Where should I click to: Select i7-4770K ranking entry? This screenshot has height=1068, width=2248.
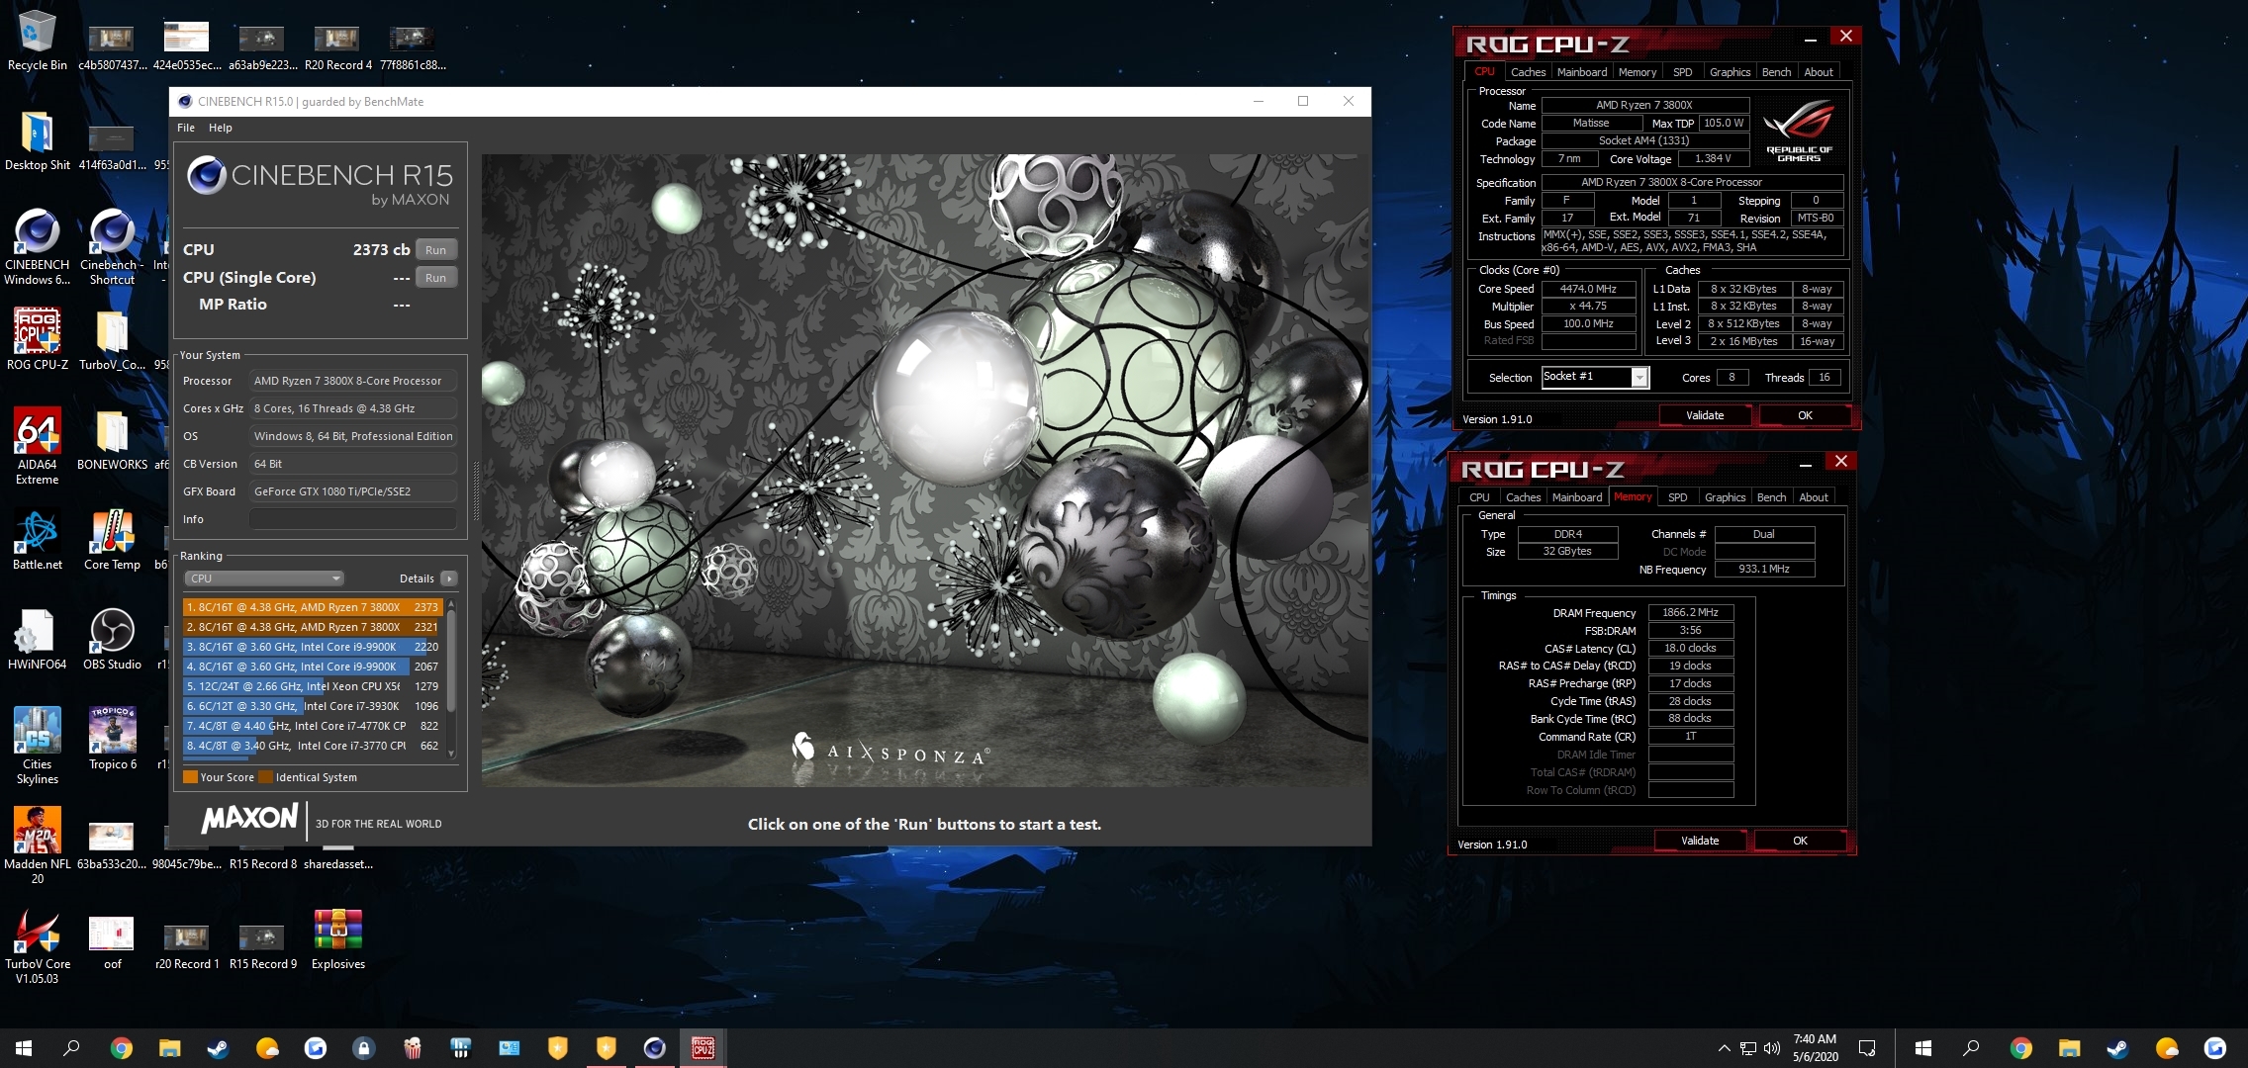313,726
